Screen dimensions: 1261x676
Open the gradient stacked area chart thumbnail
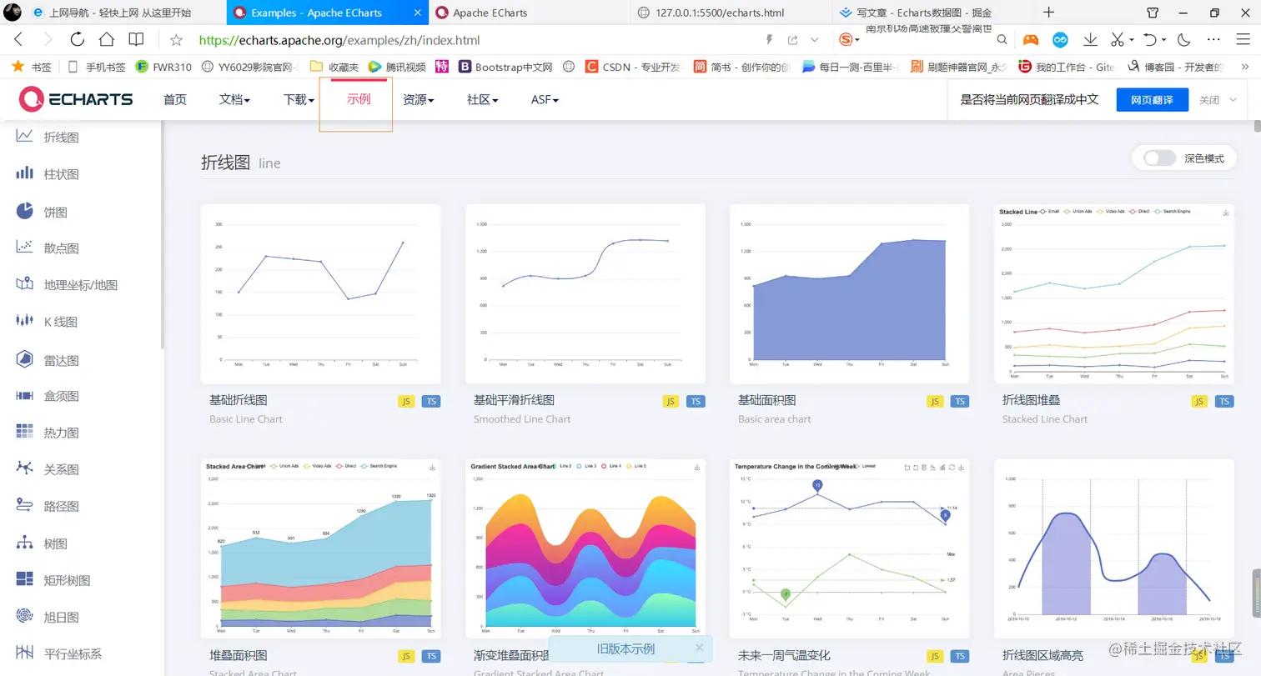tap(585, 549)
